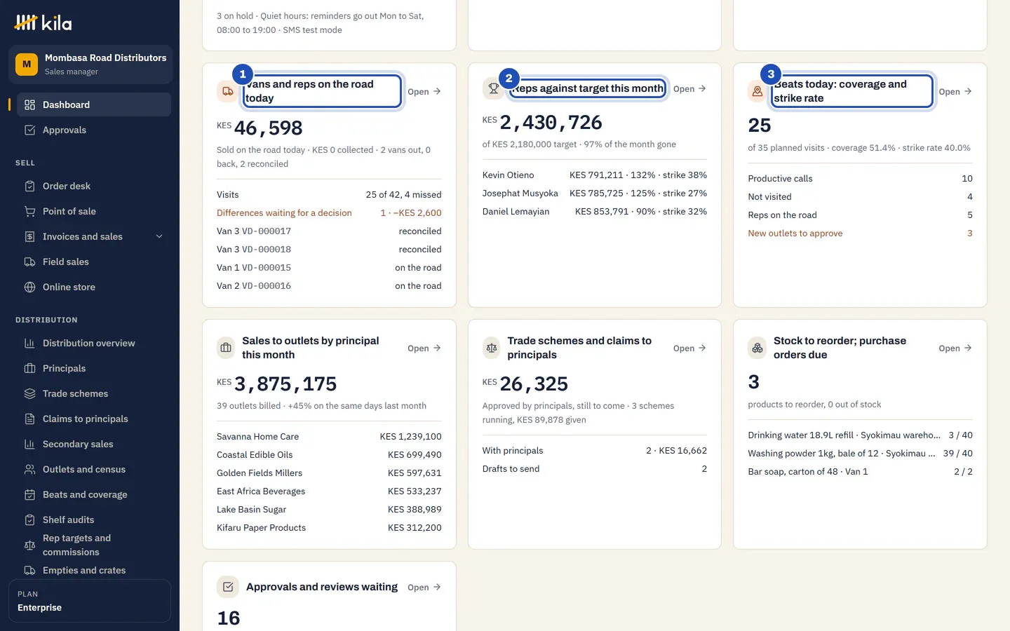Click the Kevin Otieno row

tap(595, 175)
